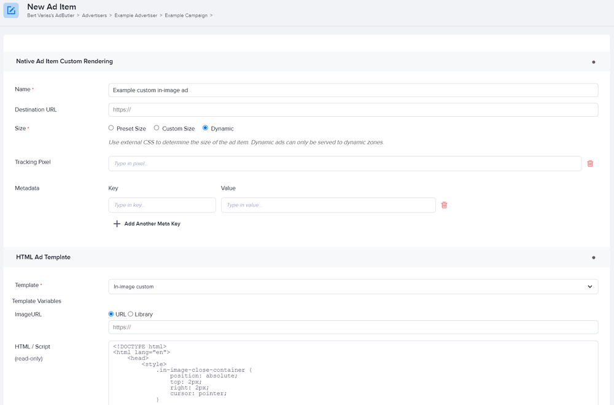
Task: Click the dynamic size help text
Action: click(246, 143)
